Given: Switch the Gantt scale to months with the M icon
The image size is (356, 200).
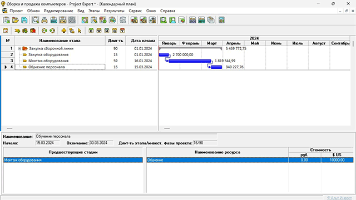Looking at the screenshot, I should (107, 31).
